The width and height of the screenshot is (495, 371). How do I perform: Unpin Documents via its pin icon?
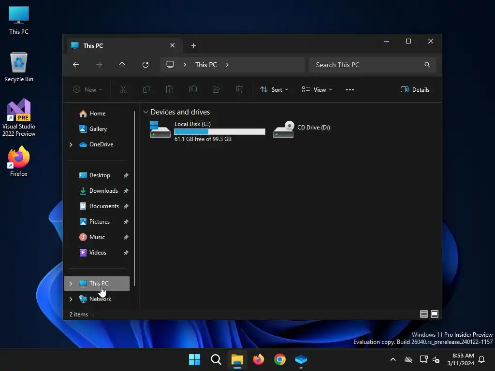point(126,206)
